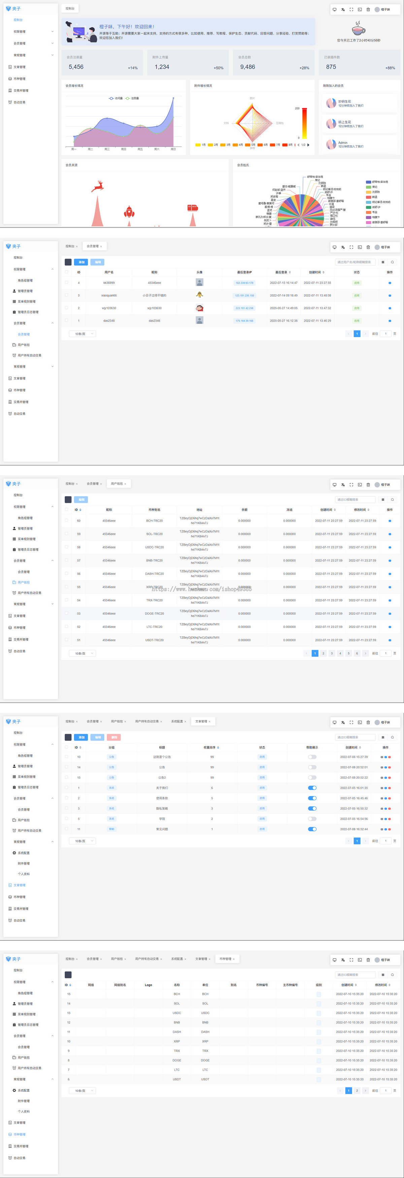Viewport: 404px width, 1178px height.
Task: Click dark refresh button on the 币种管理 page
Action: (x=68, y=974)
